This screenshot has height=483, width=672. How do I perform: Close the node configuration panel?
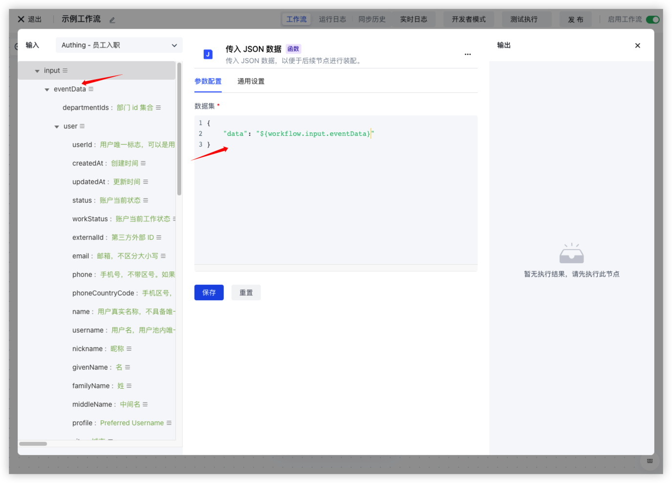637,45
